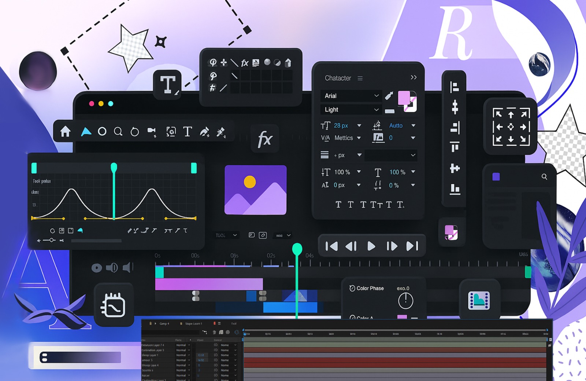
Task: Select the Pen tool in the toolbar
Action: point(204,132)
